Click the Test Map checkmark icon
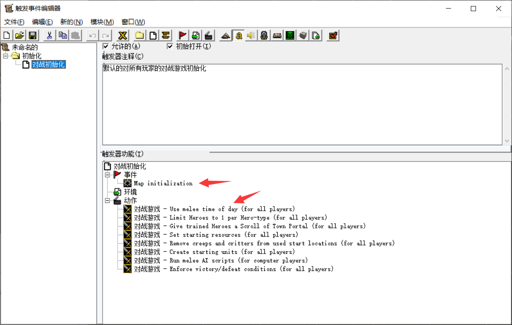 [333, 36]
